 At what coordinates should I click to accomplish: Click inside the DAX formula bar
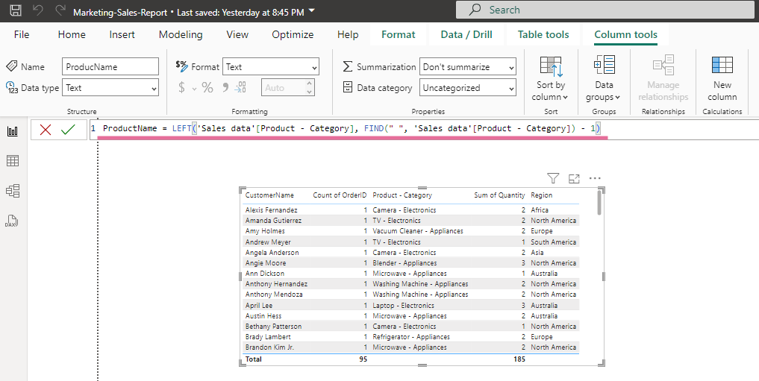click(x=423, y=128)
